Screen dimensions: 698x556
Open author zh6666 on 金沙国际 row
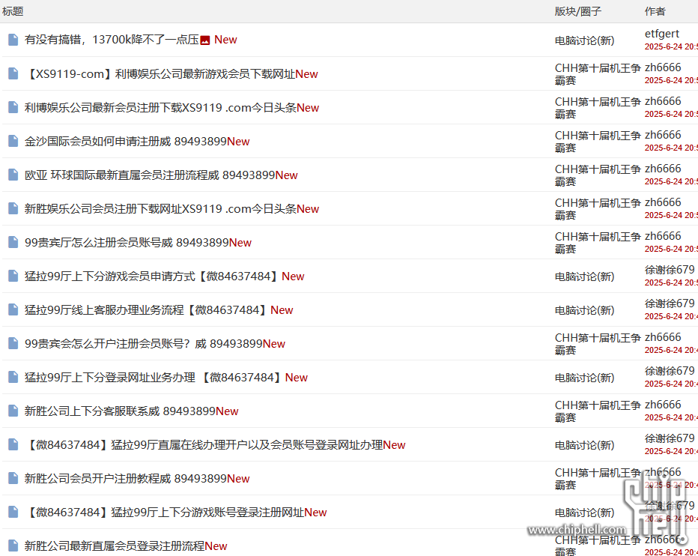click(663, 135)
